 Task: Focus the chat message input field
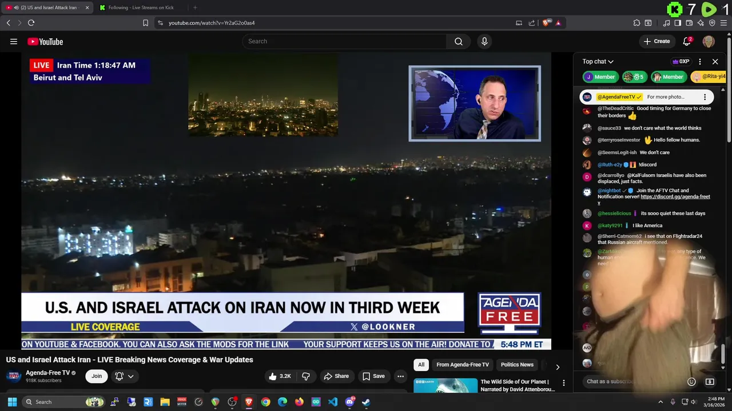[x=632, y=381]
